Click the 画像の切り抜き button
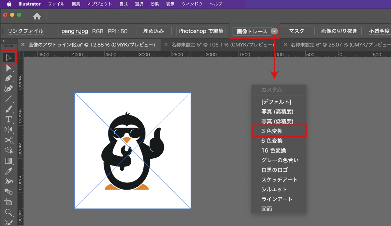The image size is (391, 226). pos(339,31)
